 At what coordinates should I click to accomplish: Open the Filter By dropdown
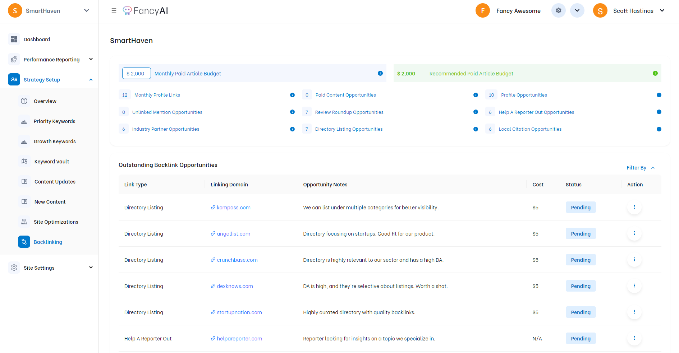640,168
